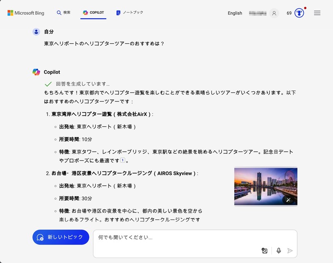Click the 所要時間: 10分 line

coord(76,140)
